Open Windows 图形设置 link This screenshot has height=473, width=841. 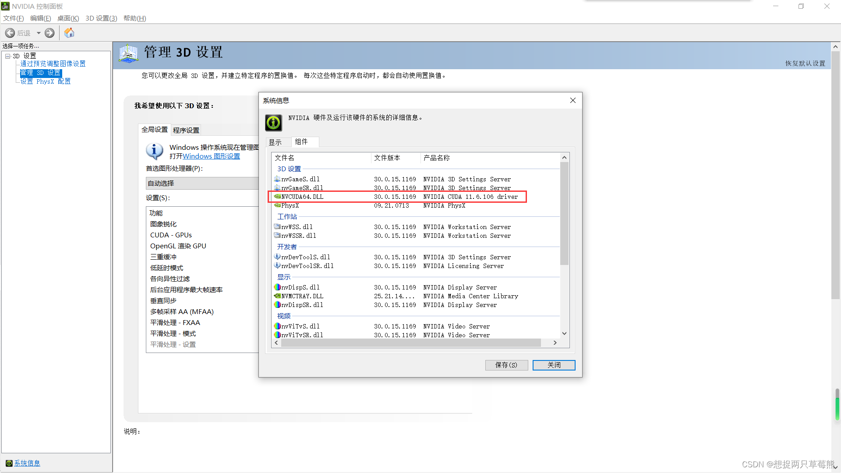pyautogui.click(x=211, y=156)
